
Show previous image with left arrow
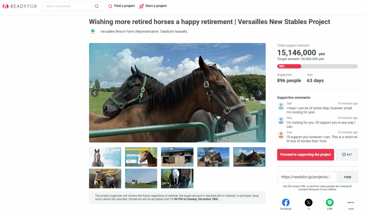pyautogui.click(x=95, y=93)
